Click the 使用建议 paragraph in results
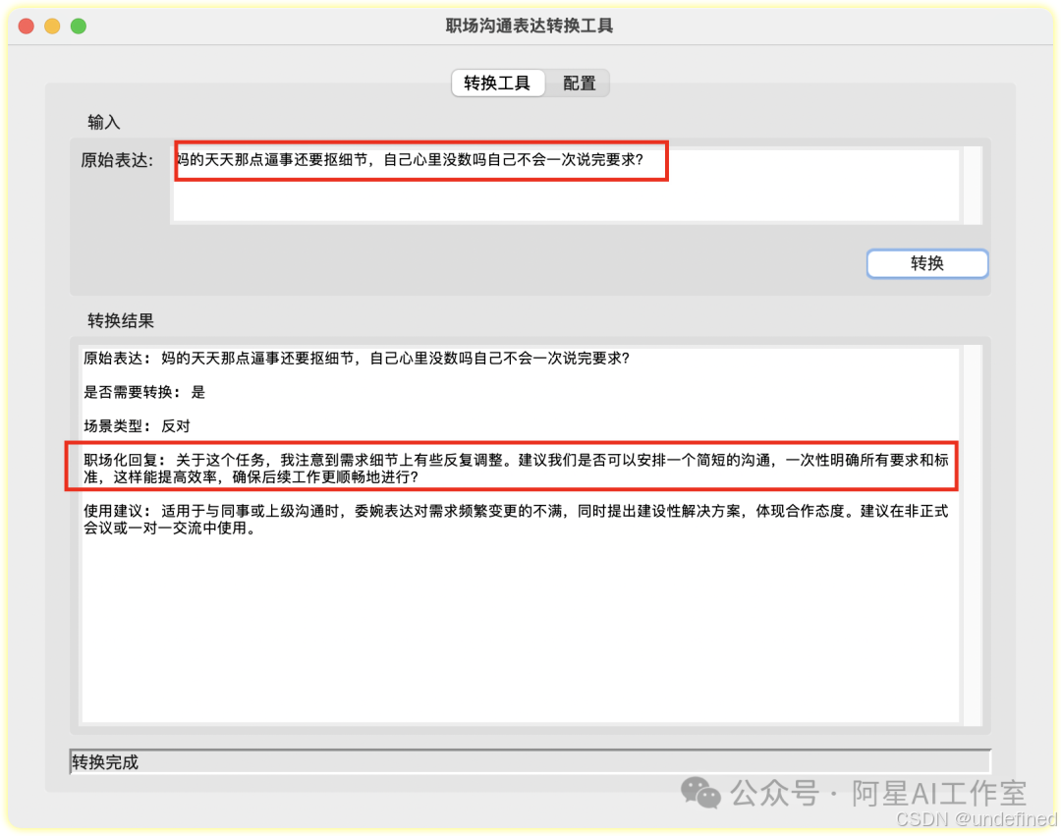 [516, 520]
